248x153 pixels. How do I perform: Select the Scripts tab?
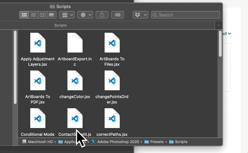[60, 25]
